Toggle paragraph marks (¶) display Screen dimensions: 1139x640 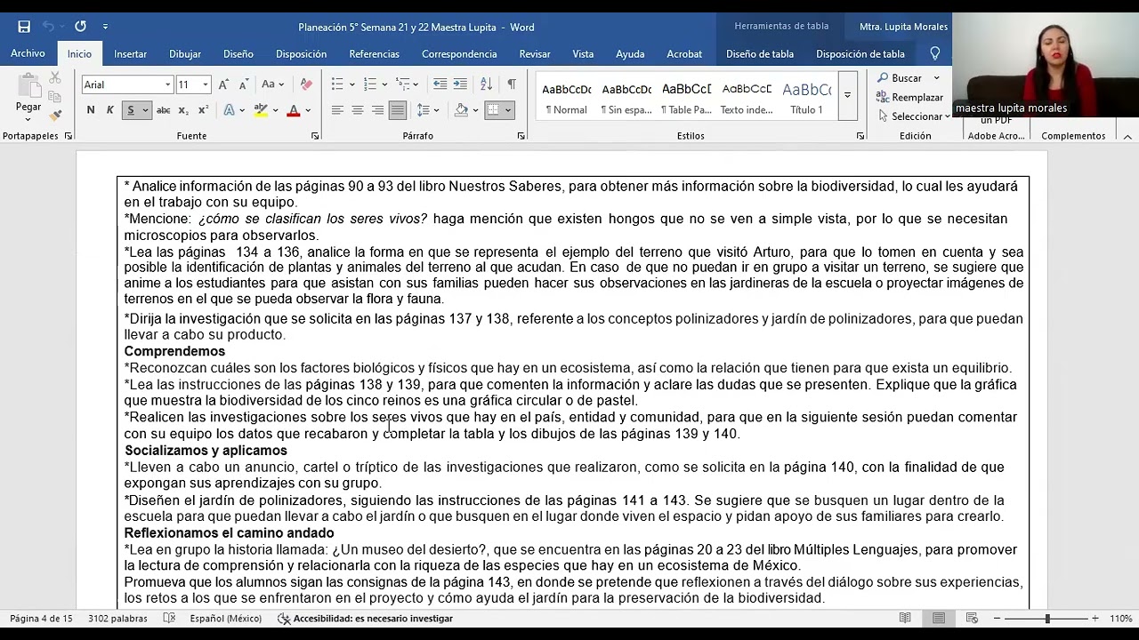click(x=512, y=84)
